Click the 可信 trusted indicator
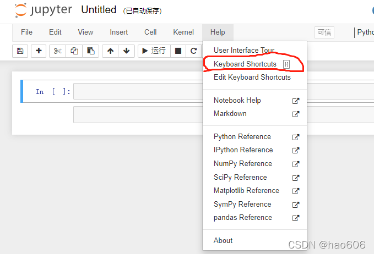374x254 pixels. pos(324,32)
